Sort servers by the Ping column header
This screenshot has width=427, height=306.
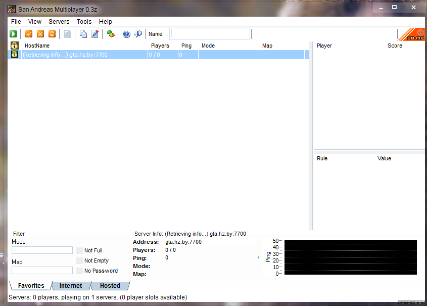point(186,46)
